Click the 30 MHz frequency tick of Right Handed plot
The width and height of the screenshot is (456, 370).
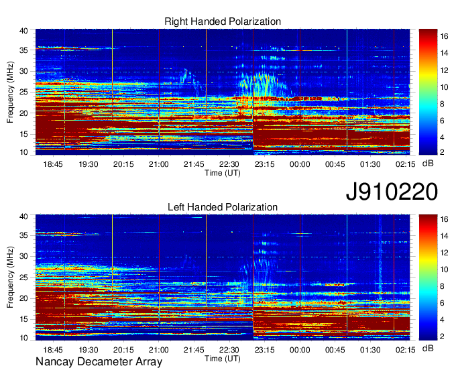point(23,71)
